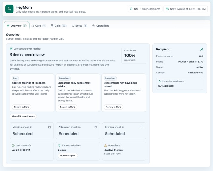
Task: Open the Setup tab
Action: coord(79,26)
